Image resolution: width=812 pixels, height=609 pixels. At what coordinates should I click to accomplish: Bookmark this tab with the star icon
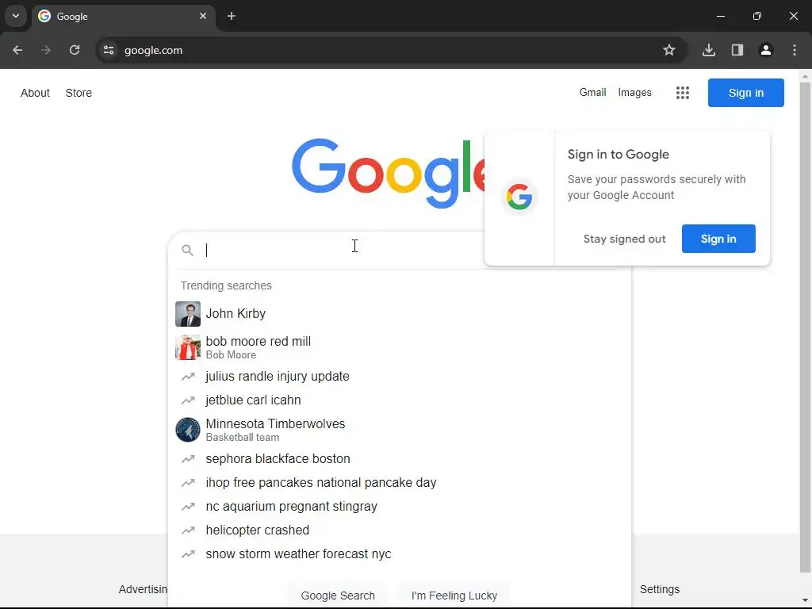[669, 50]
